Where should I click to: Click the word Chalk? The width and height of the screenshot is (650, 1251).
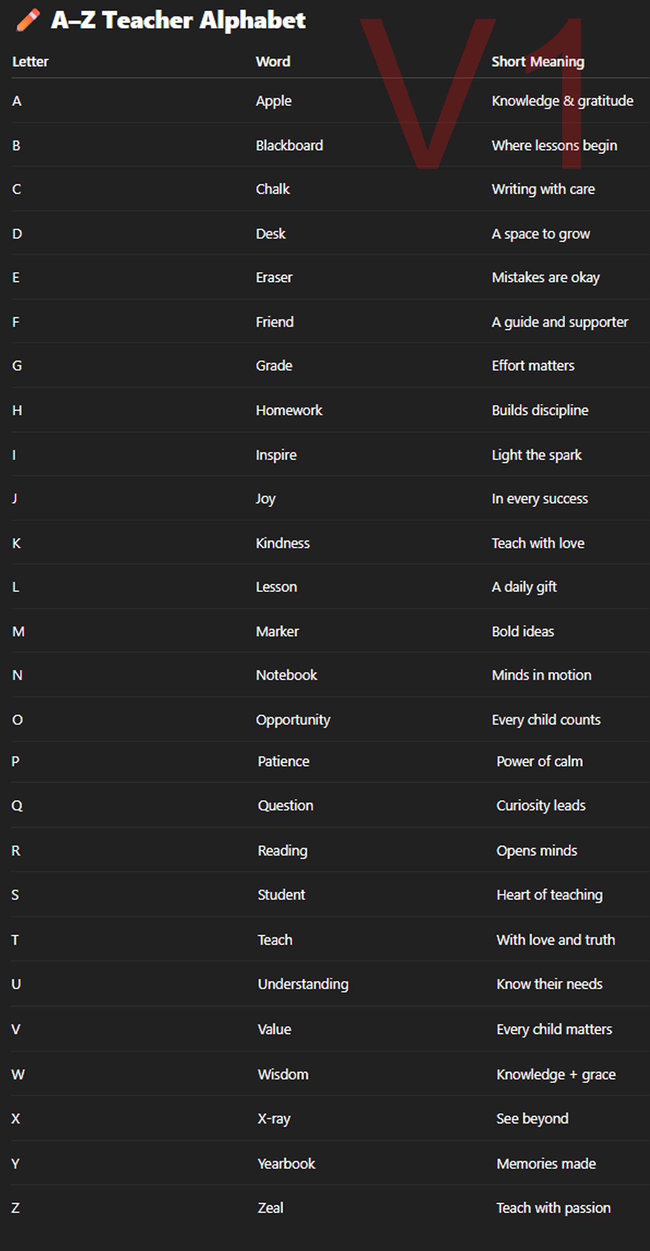pyautogui.click(x=272, y=189)
